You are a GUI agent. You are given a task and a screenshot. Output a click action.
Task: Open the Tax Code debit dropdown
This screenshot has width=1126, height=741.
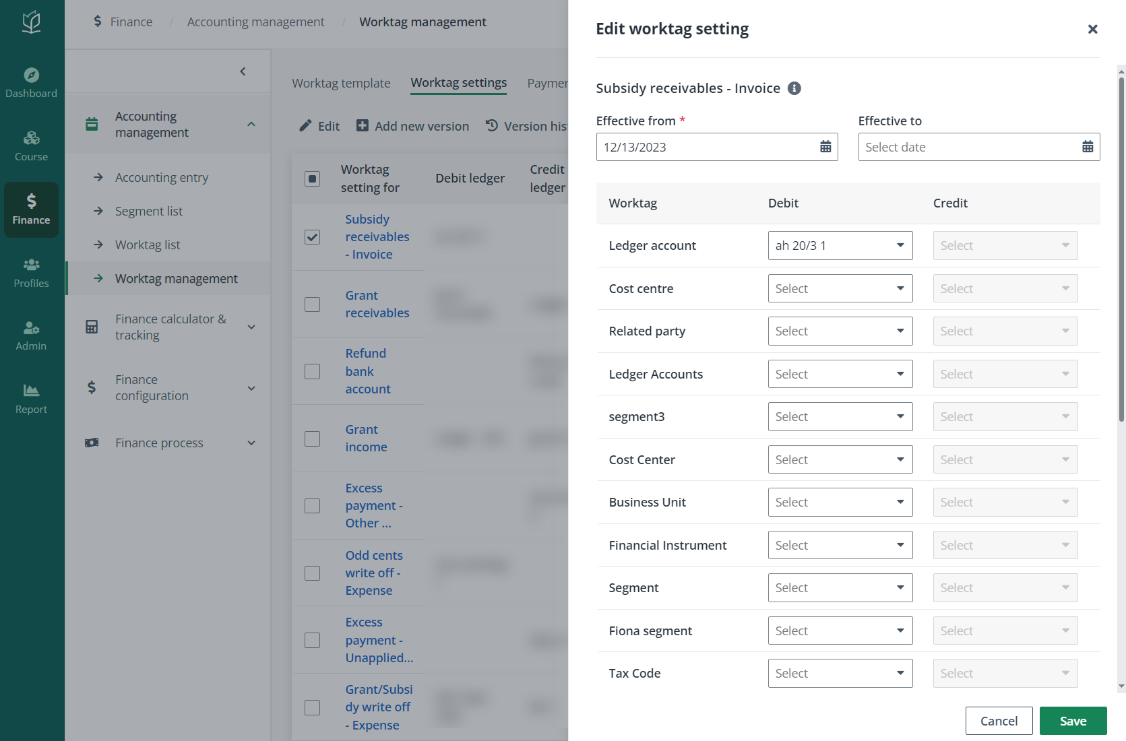[840, 673]
